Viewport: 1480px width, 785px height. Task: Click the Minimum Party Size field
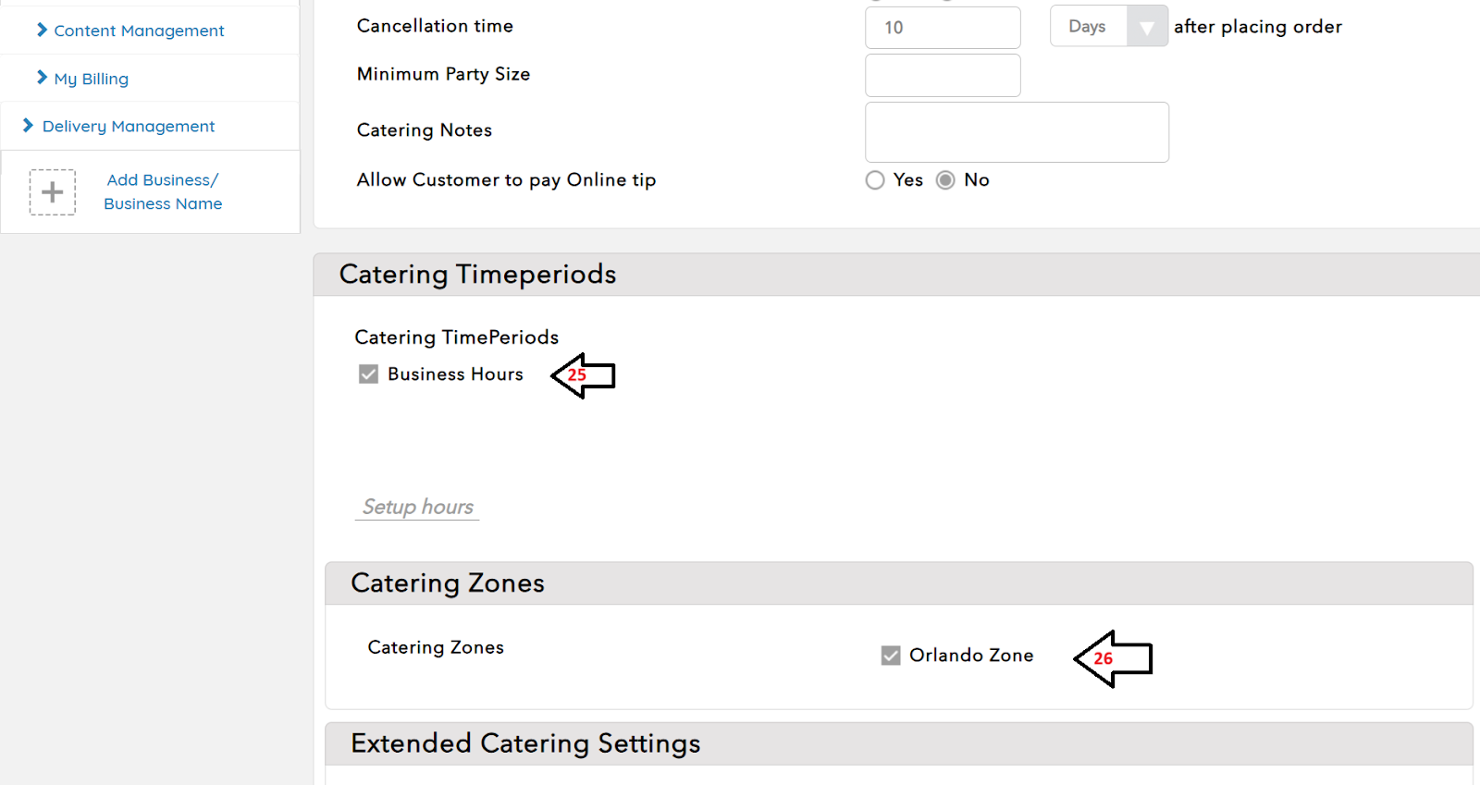[942, 75]
